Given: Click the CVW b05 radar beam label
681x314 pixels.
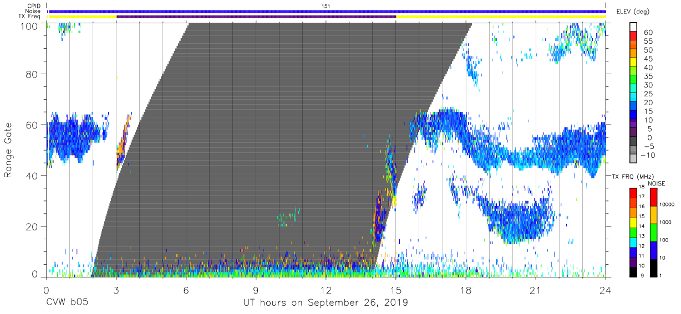Looking at the screenshot, I should (67, 303).
